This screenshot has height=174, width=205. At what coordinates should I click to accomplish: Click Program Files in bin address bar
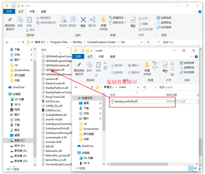pyautogui.click(x=59, y=42)
